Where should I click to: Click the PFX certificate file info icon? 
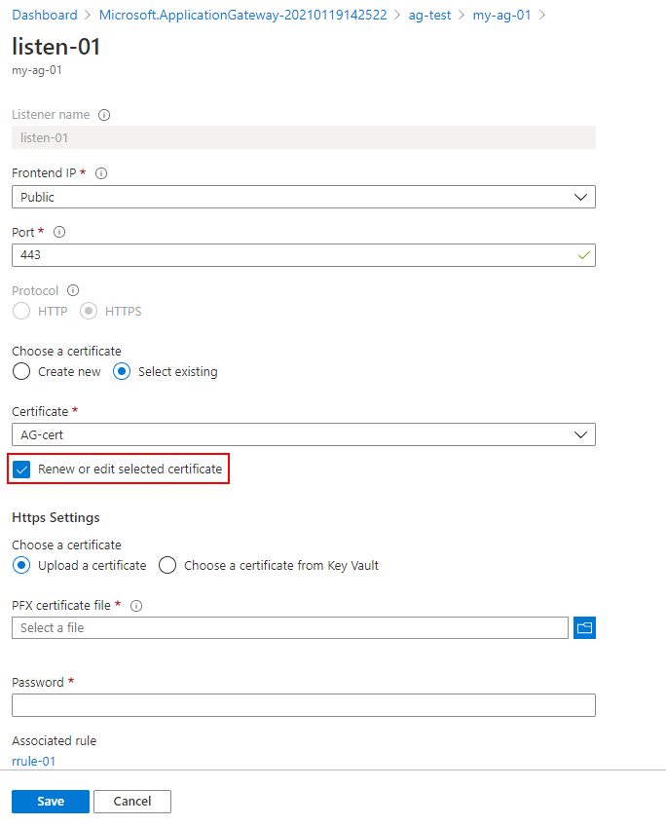pyautogui.click(x=136, y=605)
